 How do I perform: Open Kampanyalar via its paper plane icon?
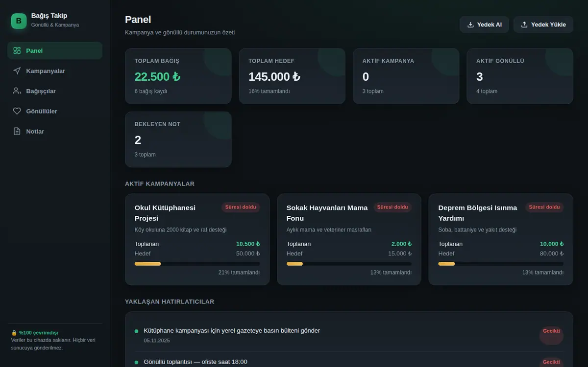tap(17, 71)
